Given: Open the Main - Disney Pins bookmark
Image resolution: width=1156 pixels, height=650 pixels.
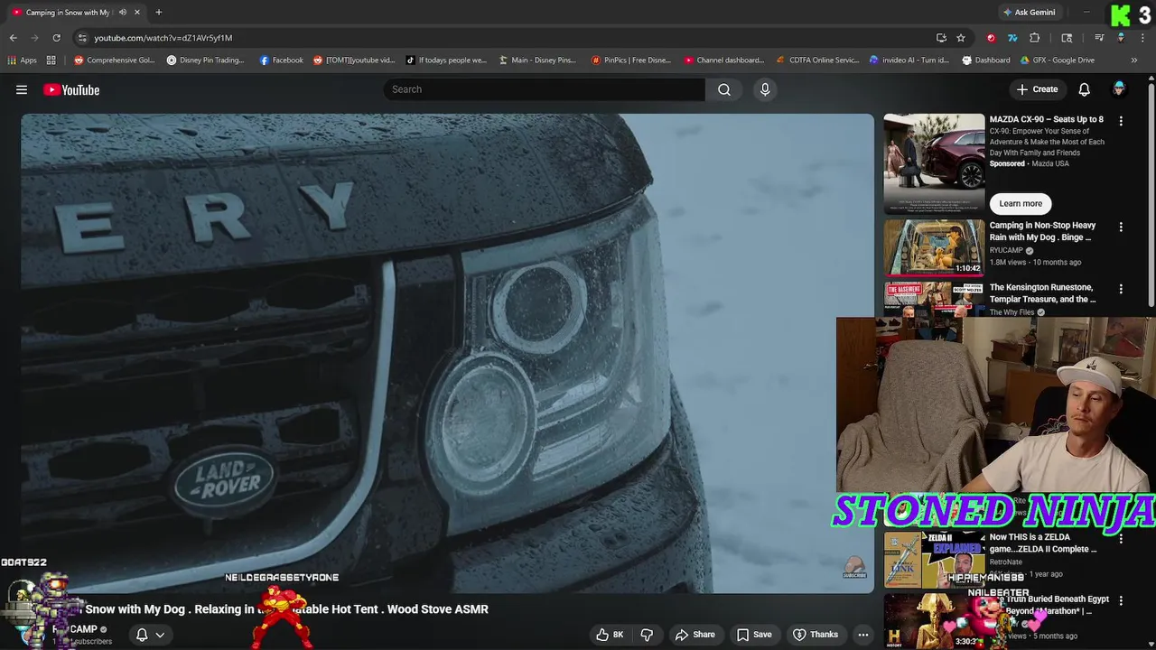Looking at the screenshot, I should (537, 60).
